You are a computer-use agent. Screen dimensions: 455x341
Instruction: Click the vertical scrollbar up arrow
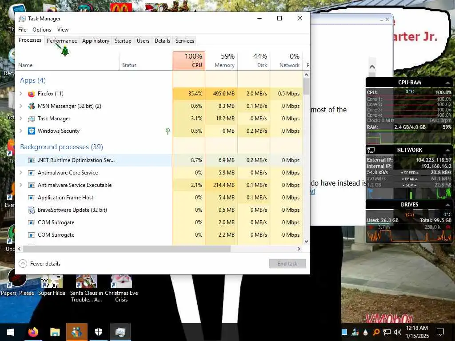(x=307, y=75)
